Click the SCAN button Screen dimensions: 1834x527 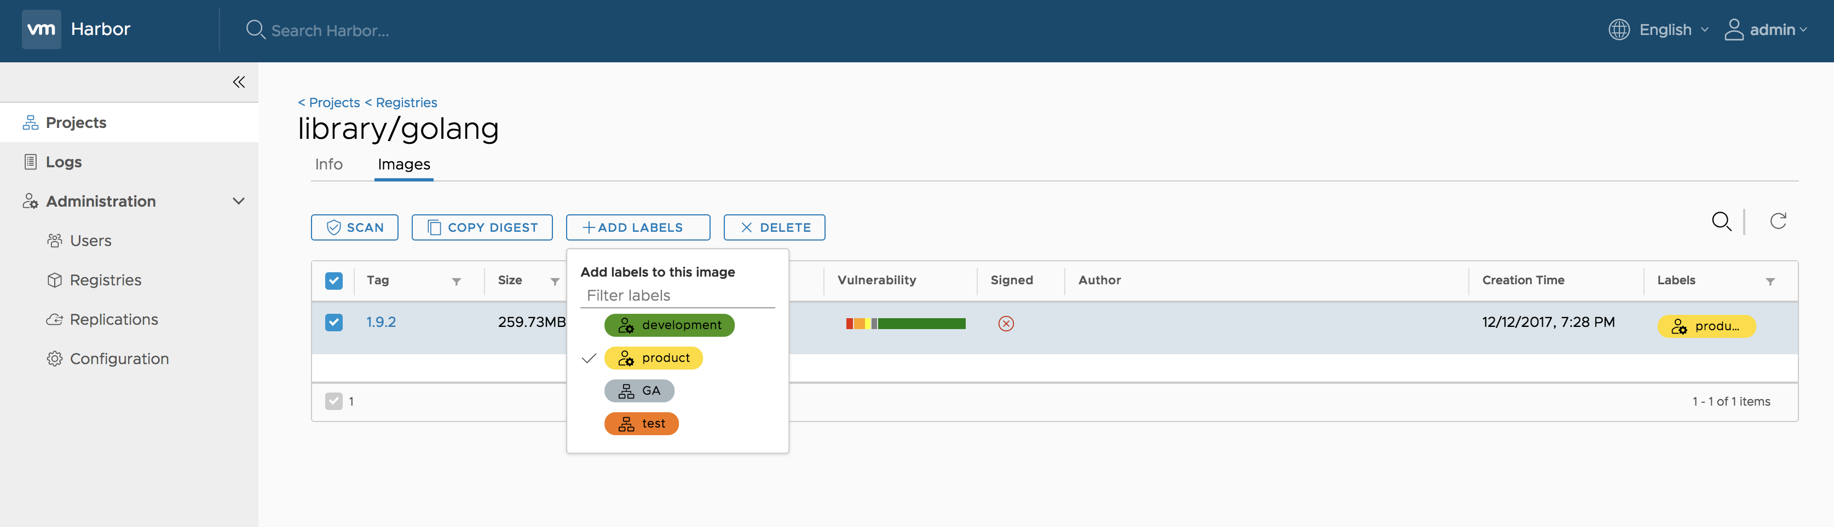tap(355, 227)
